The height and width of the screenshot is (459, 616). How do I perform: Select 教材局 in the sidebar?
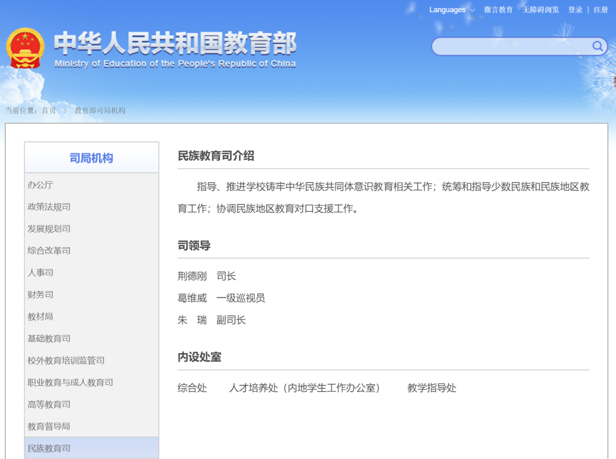click(x=40, y=316)
